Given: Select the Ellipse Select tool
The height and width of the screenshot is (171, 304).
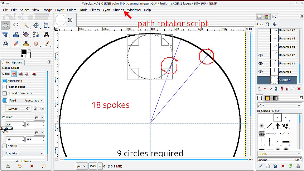Looking at the screenshot, I should pos(6,25).
